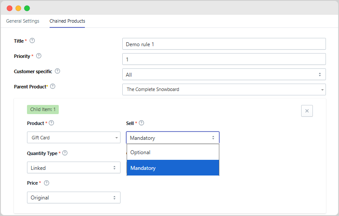339x216 pixels.
Task: Switch to the General Settings tab
Action: pos(23,21)
